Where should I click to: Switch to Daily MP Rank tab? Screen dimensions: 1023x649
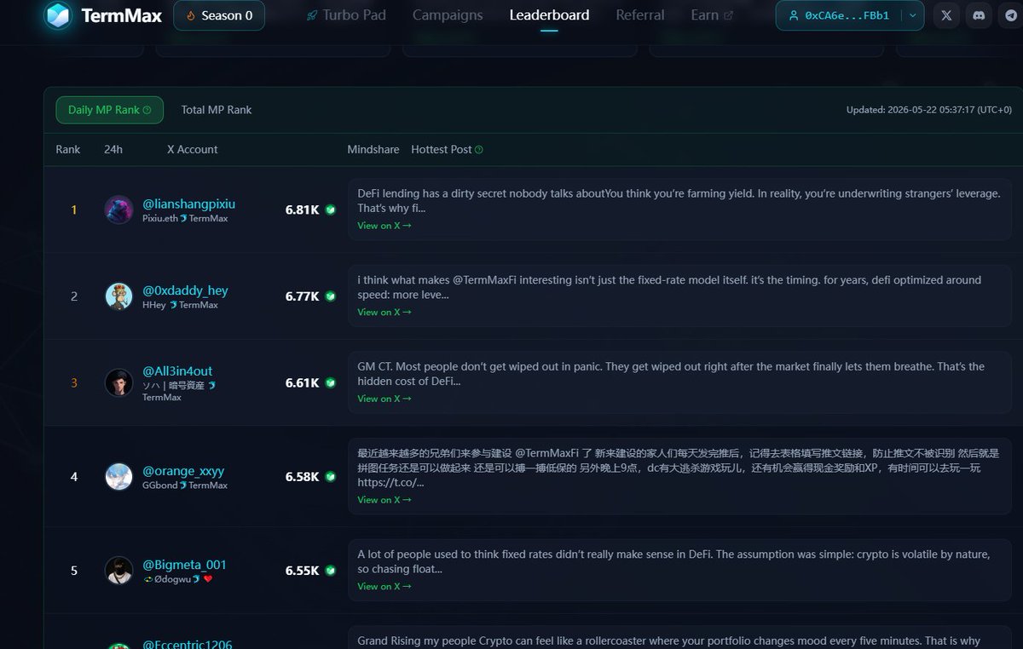coord(109,110)
